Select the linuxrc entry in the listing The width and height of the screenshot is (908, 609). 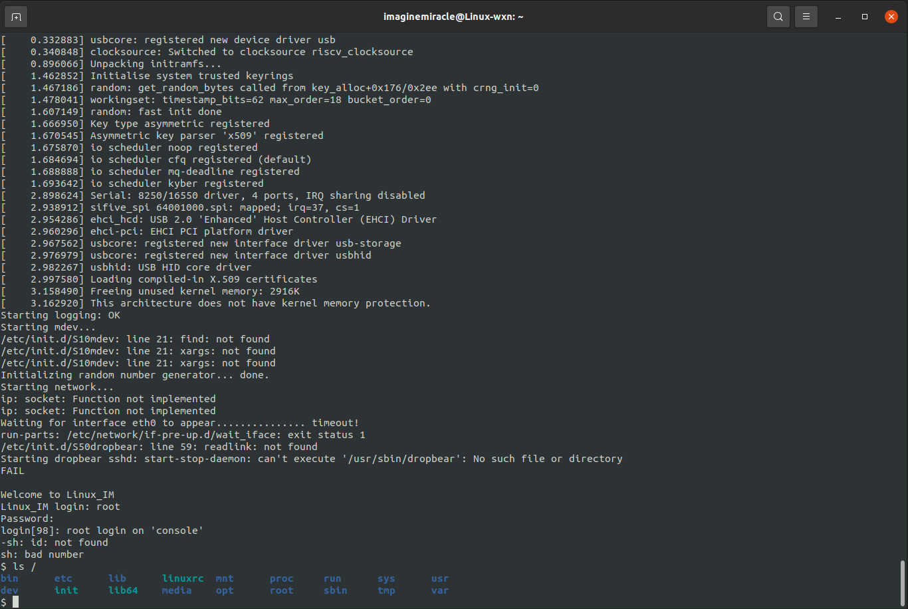pos(183,578)
